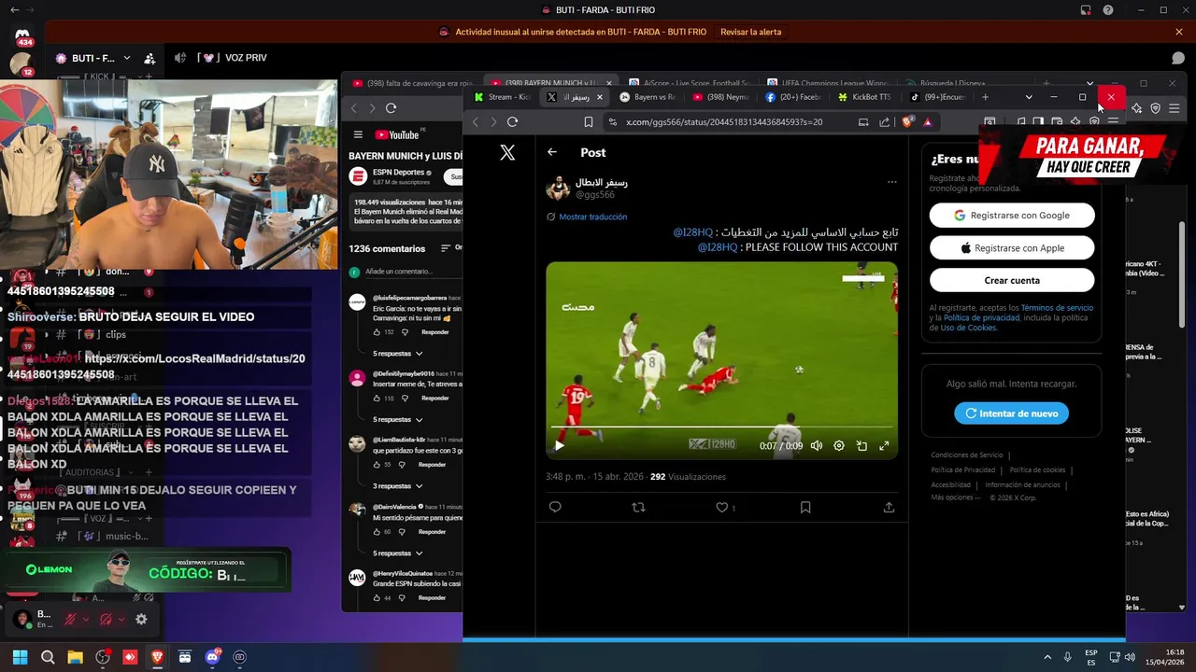This screenshot has height=672, width=1196.
Task: Expand 5 respuestas under Definitilymaybe9016 comment
Action: point(398,420)
